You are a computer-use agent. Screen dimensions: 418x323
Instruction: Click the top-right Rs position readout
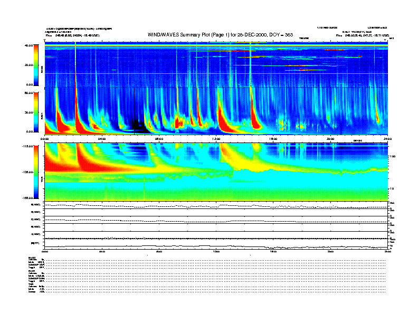click(x=362, y=35)
